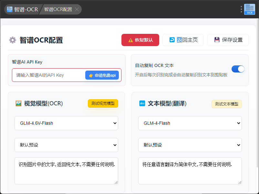This screenshot has height=194, width=259.
Task: Click the 智谱-OCR document icon in the tab bar
Action: (x=10, y=9)
